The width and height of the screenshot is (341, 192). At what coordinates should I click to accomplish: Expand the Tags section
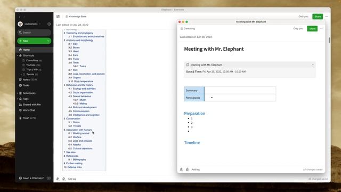18,99
